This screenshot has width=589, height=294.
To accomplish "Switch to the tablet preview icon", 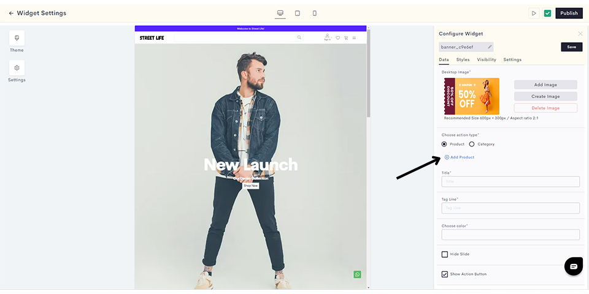I will [298, 13].
